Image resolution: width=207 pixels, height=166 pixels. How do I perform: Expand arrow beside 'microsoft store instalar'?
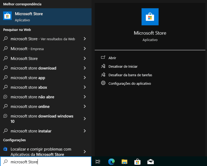point(85,131)
